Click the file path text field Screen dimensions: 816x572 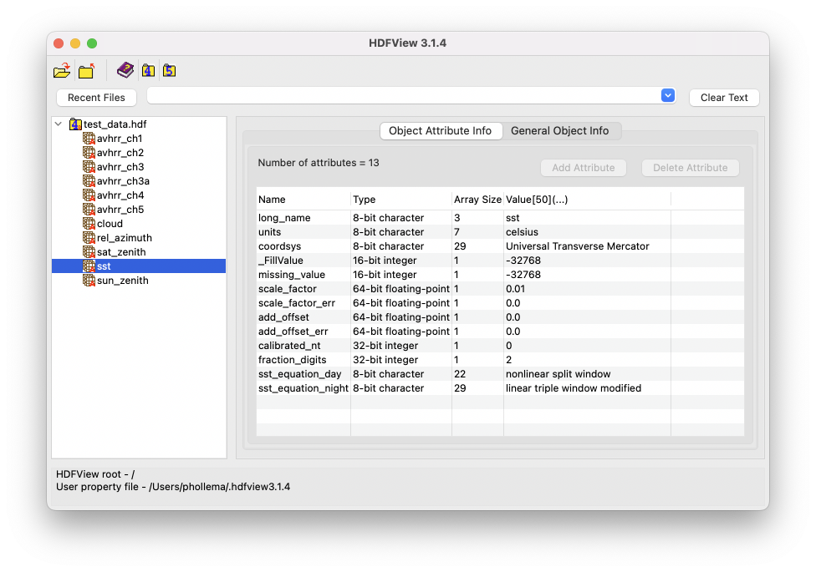(403, 96)
